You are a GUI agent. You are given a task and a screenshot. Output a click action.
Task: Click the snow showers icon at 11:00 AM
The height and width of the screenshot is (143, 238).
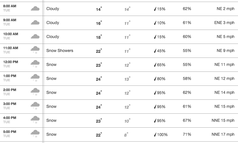tap(35, 50)
